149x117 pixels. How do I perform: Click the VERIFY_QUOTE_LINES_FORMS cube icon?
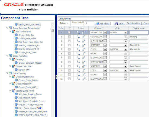16,115
